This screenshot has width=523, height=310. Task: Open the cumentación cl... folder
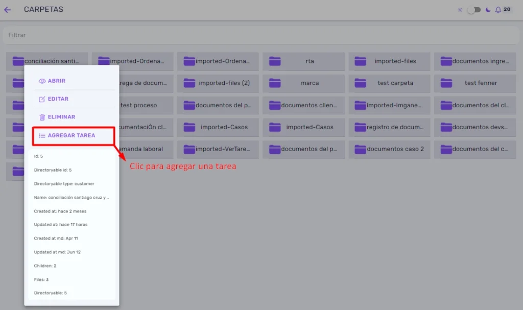[x=146, y=127]
